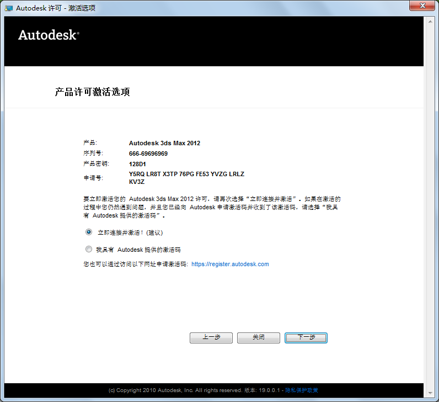Click the request code line KV3Z

pyautogui.click(x=137, y=182)
